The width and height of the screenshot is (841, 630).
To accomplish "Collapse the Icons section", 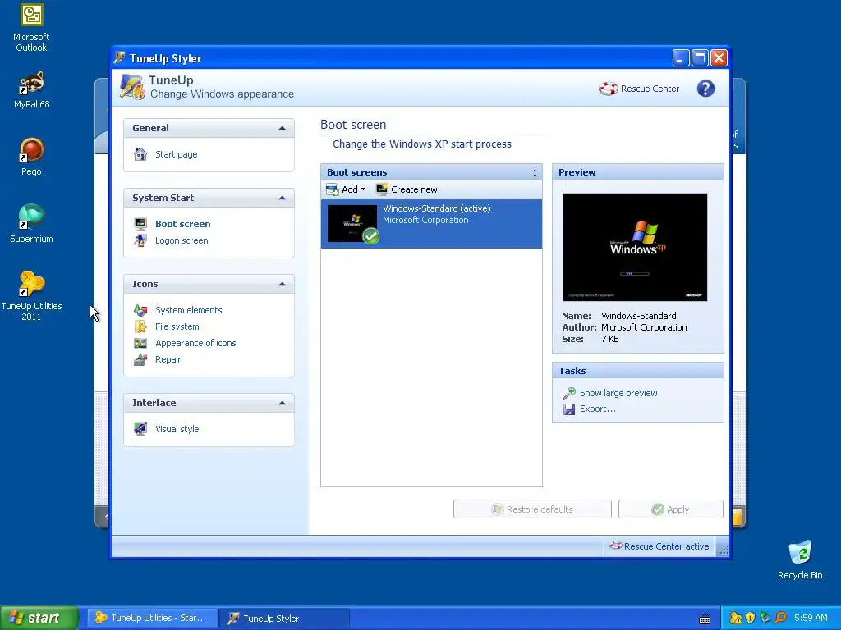I will [283, 284].
